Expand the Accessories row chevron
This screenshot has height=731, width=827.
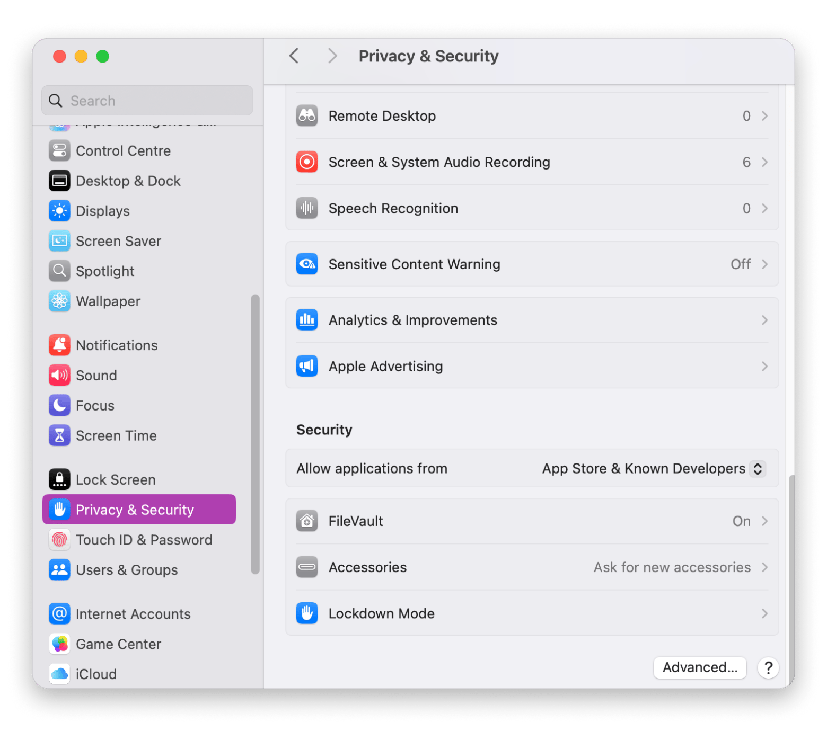764,567
